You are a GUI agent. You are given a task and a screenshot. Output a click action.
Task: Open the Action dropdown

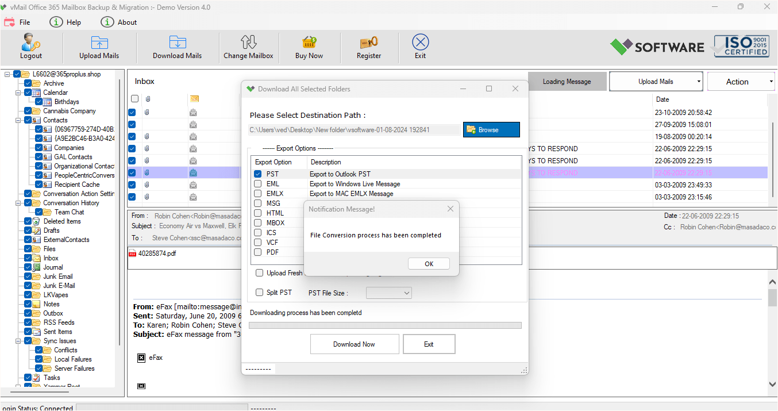[x=741, y=82]
